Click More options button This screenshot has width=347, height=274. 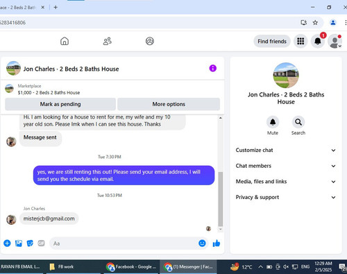pyautogui.click(x=169, y=104)
